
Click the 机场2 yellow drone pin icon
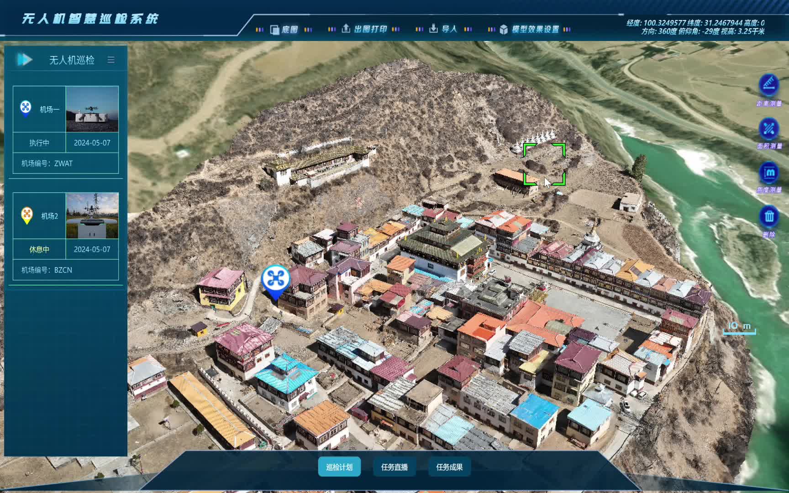[x=27, y=215]
